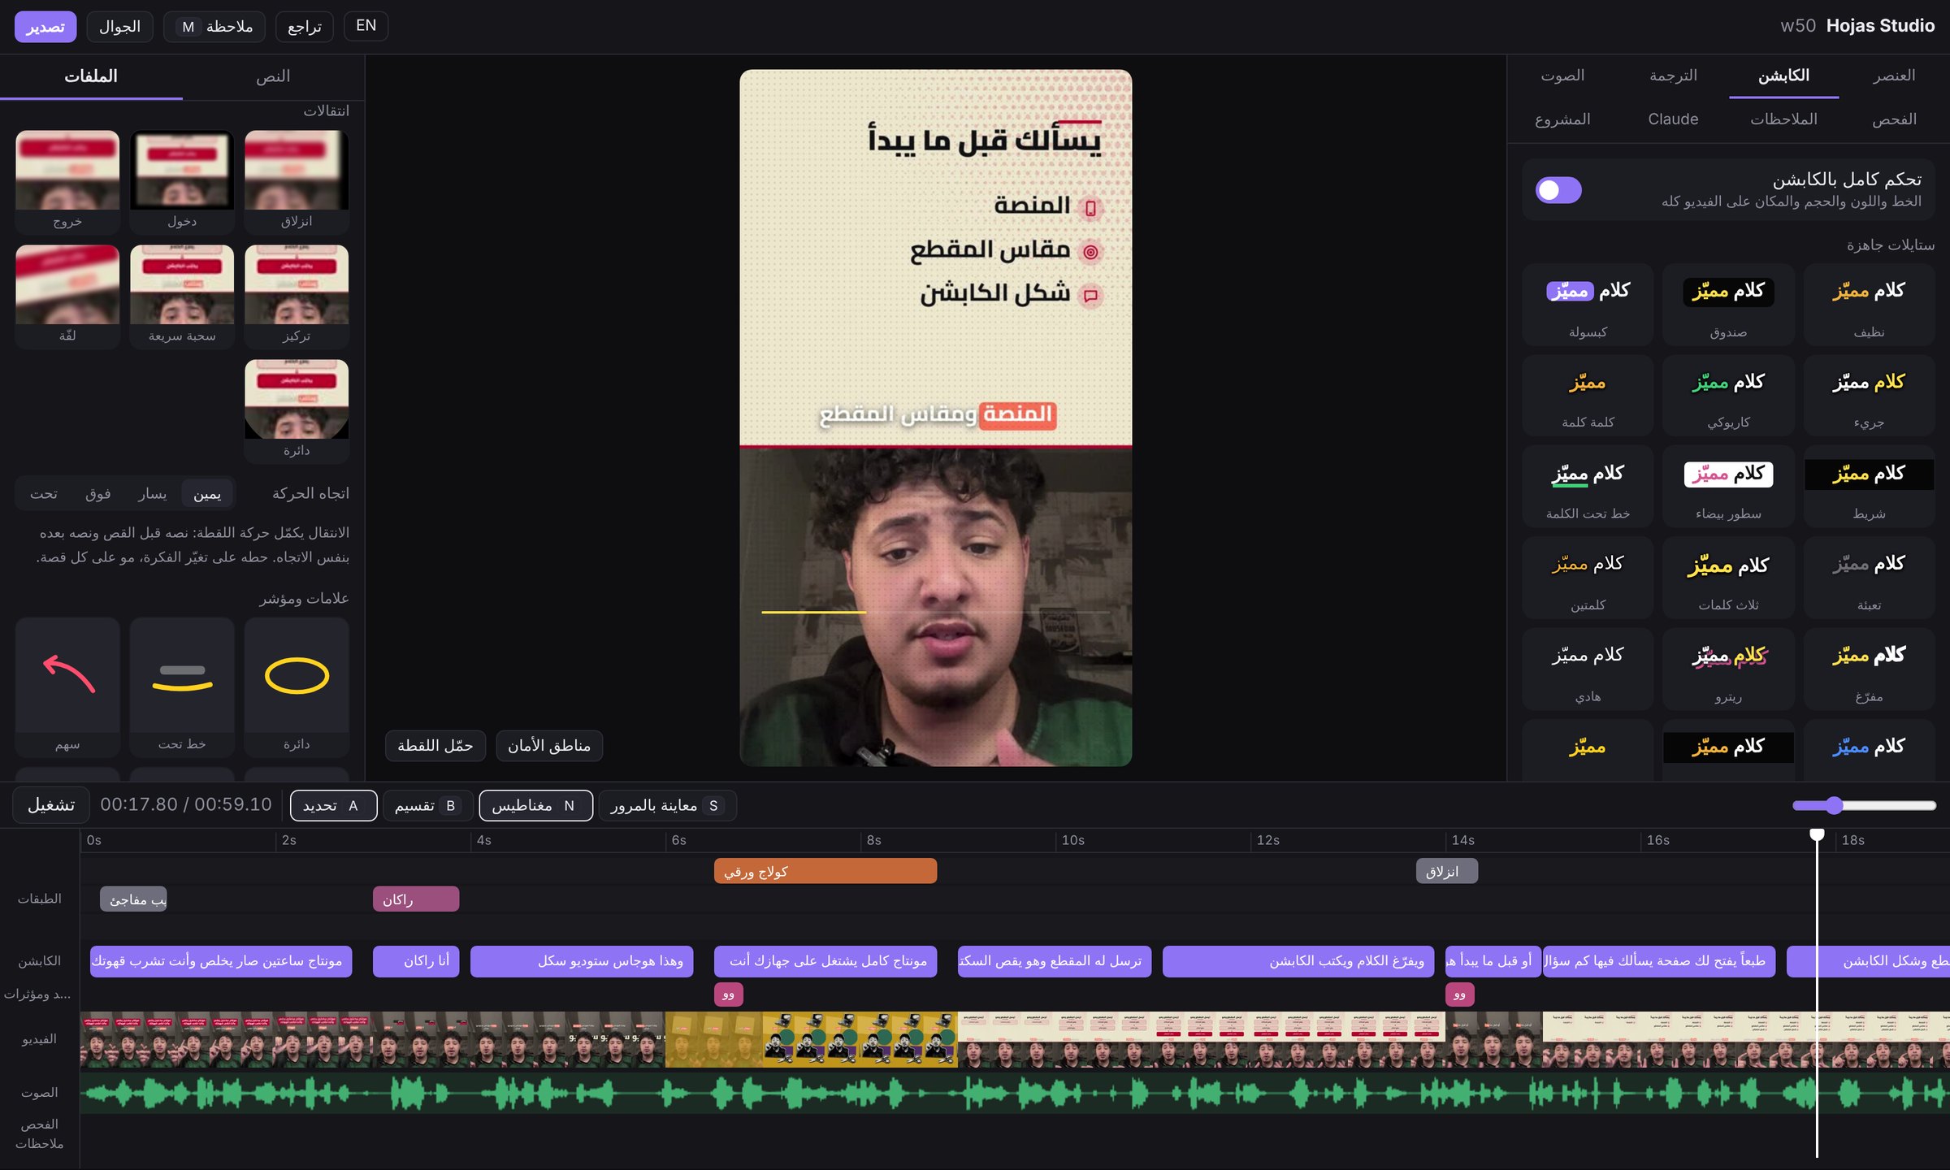
Task: Select the كولاج ورقي layer clip
Action: tap(825, 871)
